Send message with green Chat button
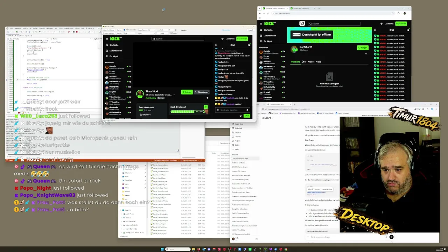Screen dimensions: 448x252 [247, 115]
